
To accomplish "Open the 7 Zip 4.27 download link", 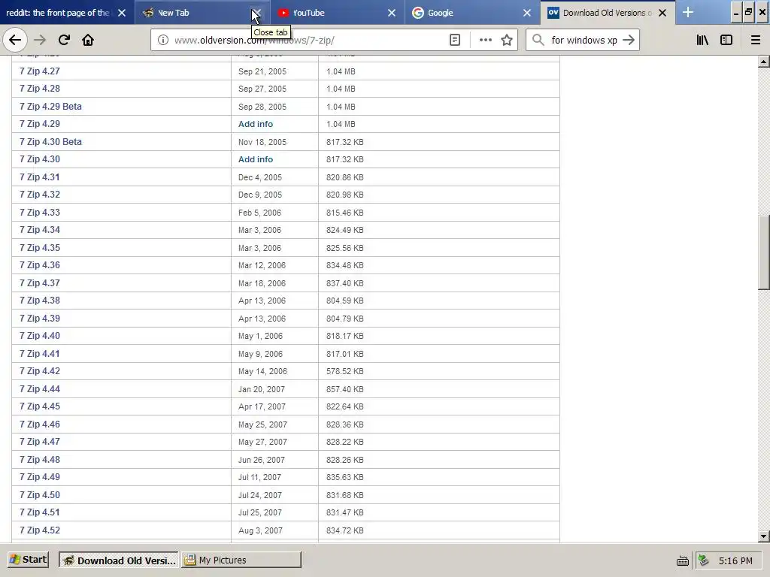I will [x=40, y=71].
